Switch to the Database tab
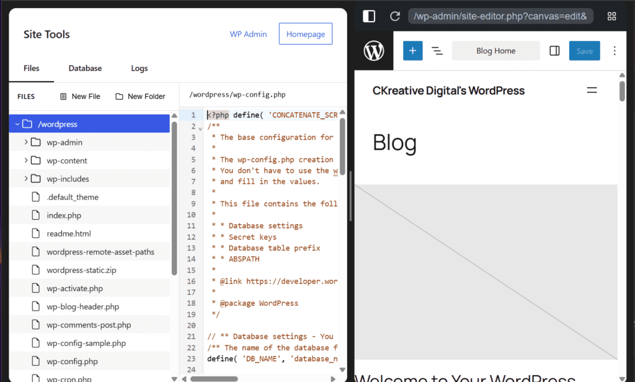This screenshot has height=382, width=635. tap(85, 68)
